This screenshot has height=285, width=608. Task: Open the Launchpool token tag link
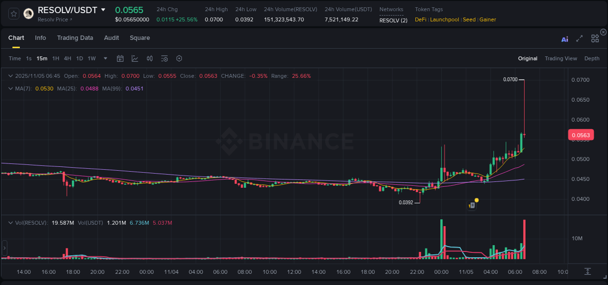(444, 19)
